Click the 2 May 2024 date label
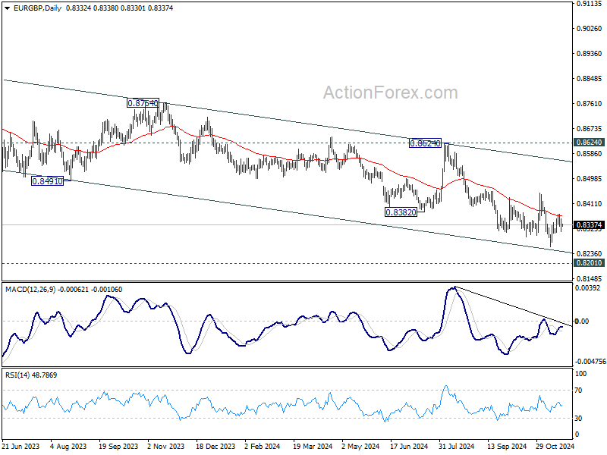The height and width of the screenshot is (455, 607). coord(360,447)
